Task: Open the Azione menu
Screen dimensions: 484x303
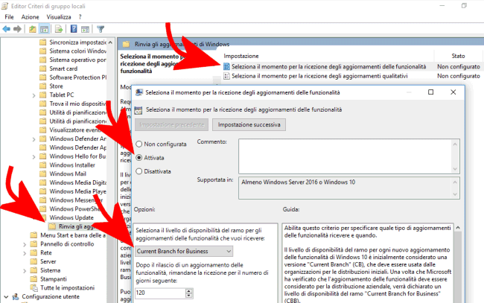Action: [x=31, y=17]
